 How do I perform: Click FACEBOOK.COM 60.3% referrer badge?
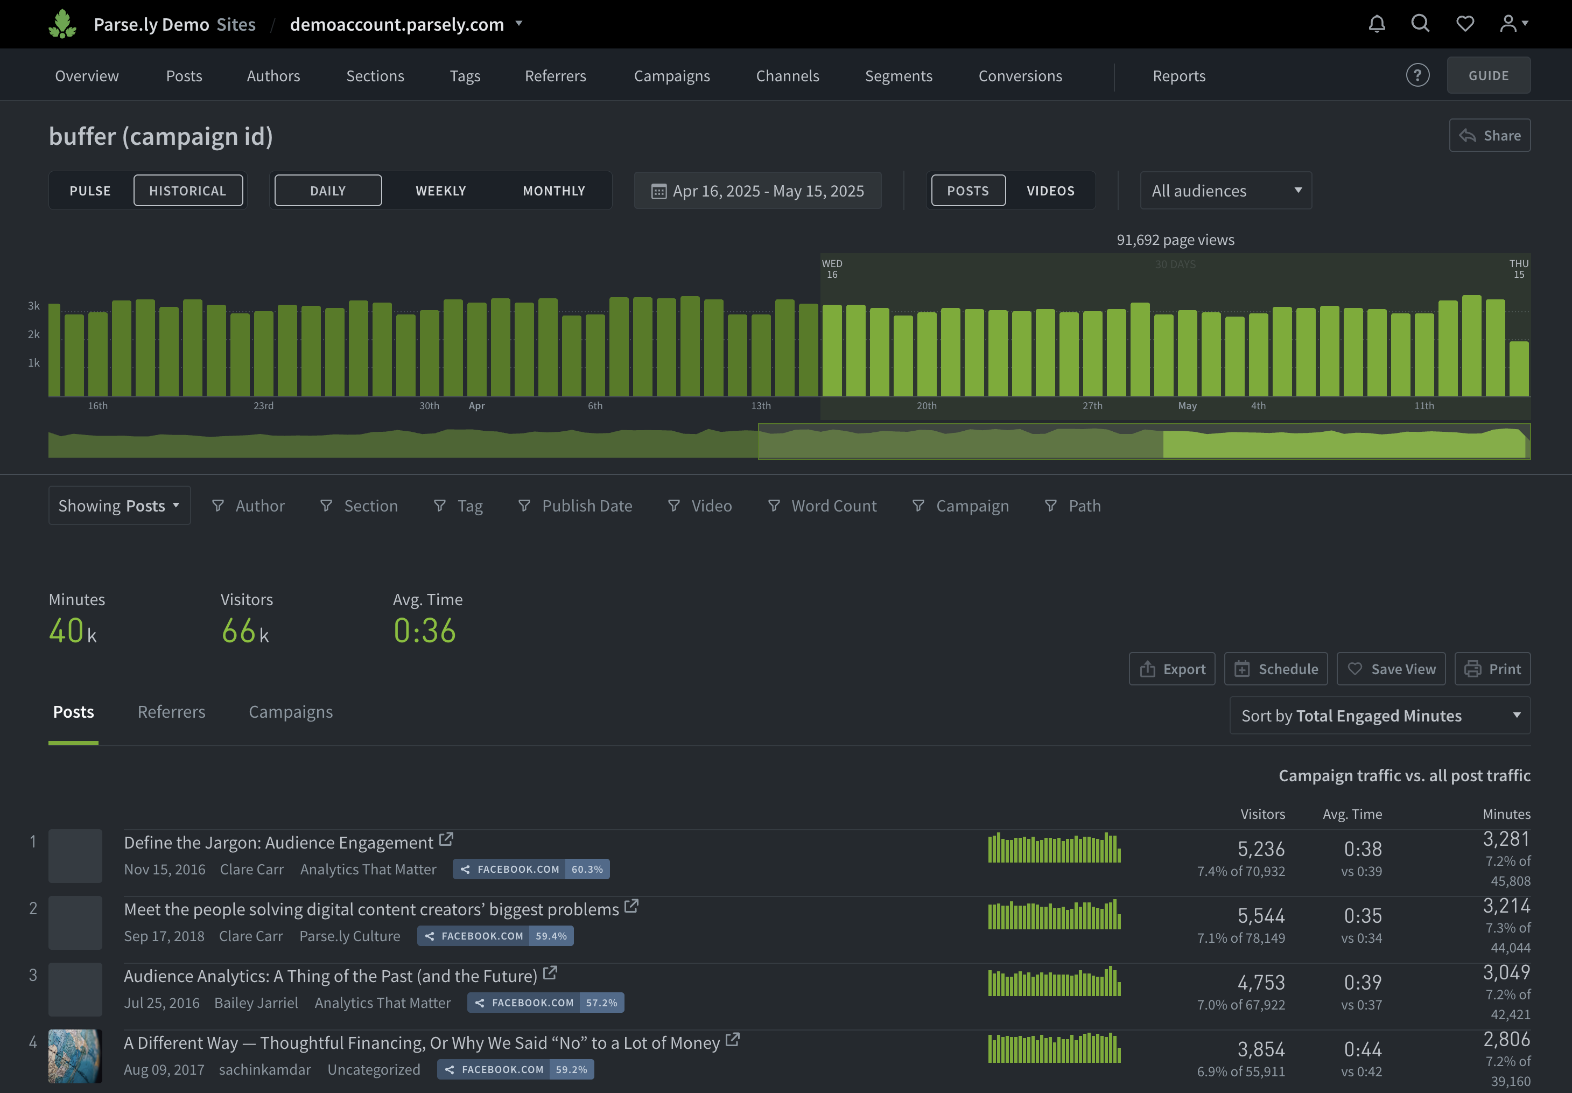click(531, 869)
